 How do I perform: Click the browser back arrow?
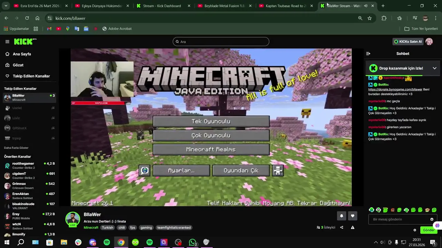(6, 18)
